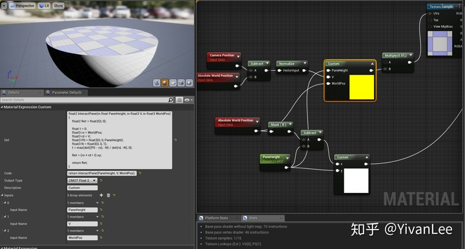Reset the Output Type to default

pyautogui.click(x=101, y=181)
